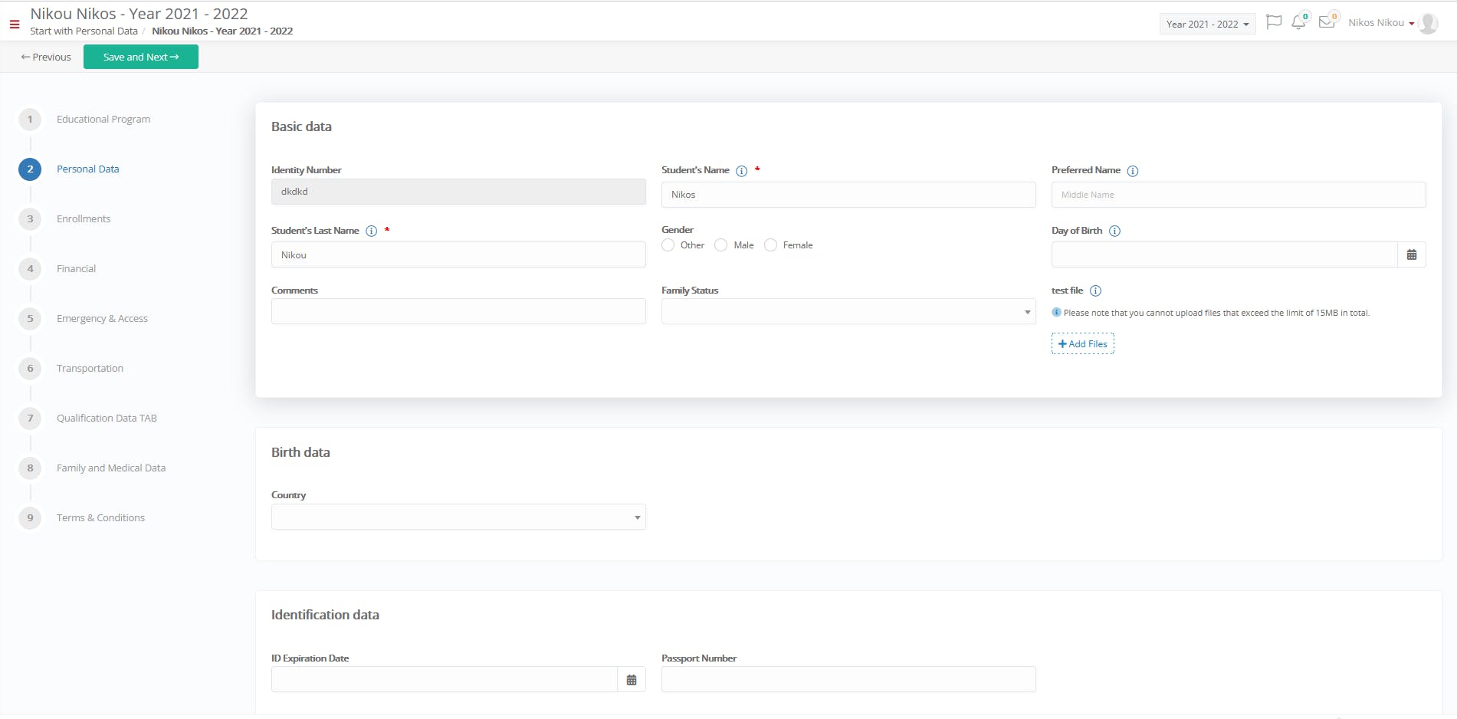Click the Identity Number field

tap(458, 192)
